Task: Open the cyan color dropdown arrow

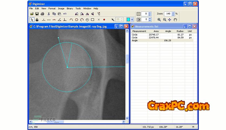Action: pos(132,20)
